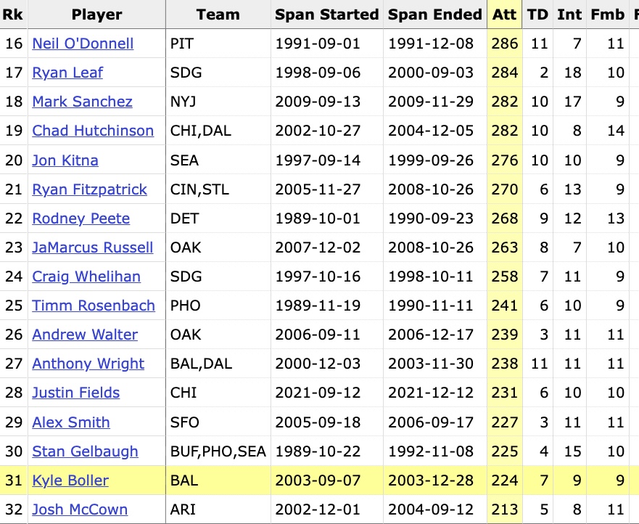This screenshot has width=639, height=524.
Task: Click Mark Sanchez player link
Action: click(82, 102)
